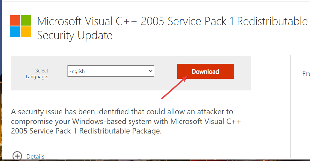Click the Microsoft four-square logo

coord(20,26)
